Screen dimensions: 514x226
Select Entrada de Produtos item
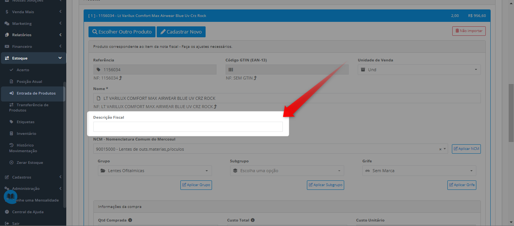(x=33, y=93)
